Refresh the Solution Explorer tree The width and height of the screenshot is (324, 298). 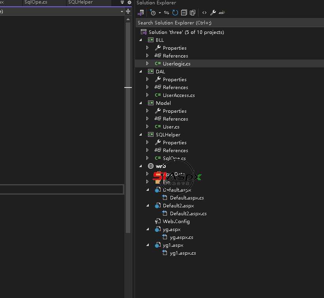tap(175, 13)
